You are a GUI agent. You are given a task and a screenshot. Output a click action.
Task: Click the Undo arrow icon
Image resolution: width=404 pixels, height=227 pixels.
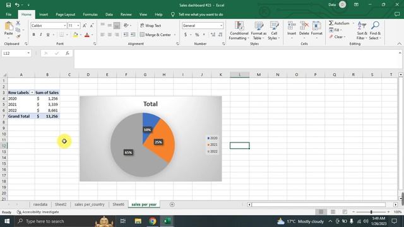tap(17, 5)
